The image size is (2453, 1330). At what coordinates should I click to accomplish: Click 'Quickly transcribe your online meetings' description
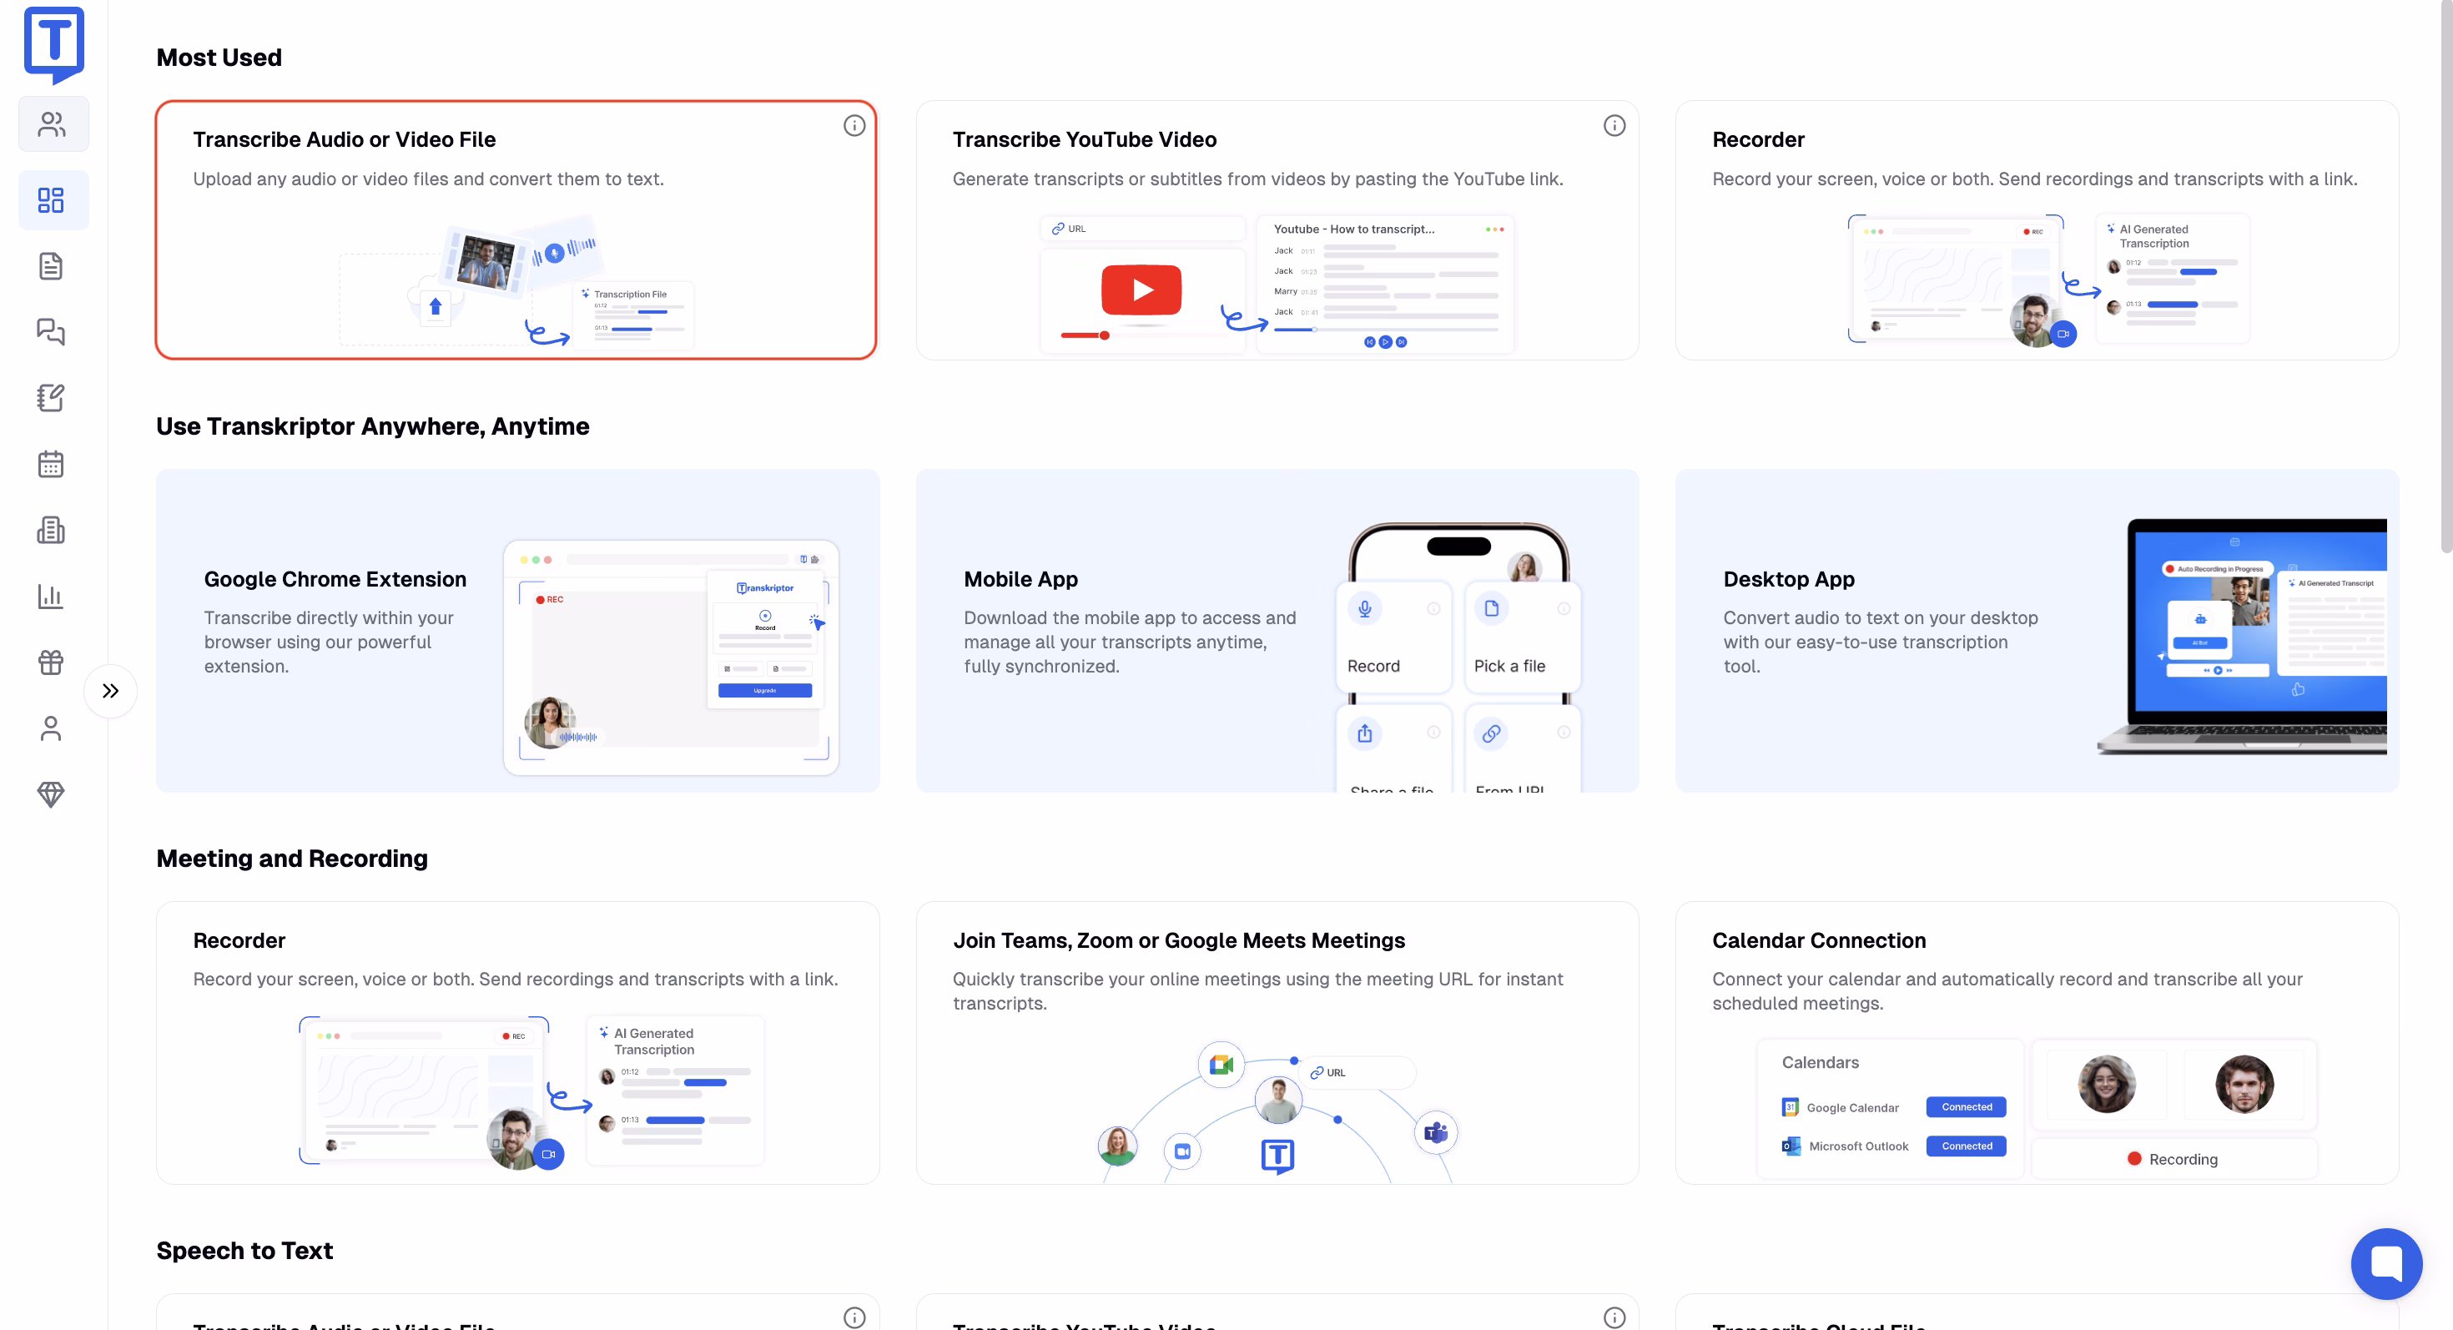tap(1258, 991)
